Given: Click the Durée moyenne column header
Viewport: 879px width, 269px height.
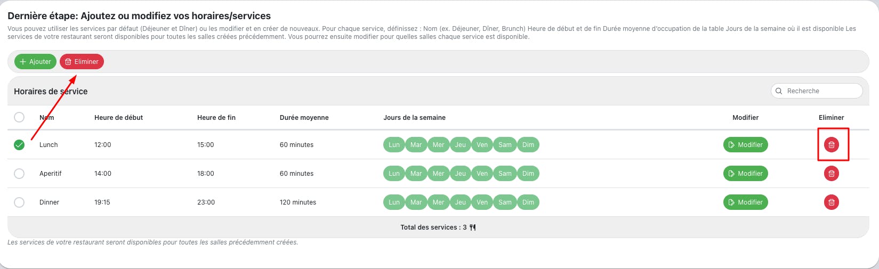Looking at the screenshot, I should 304,118.
